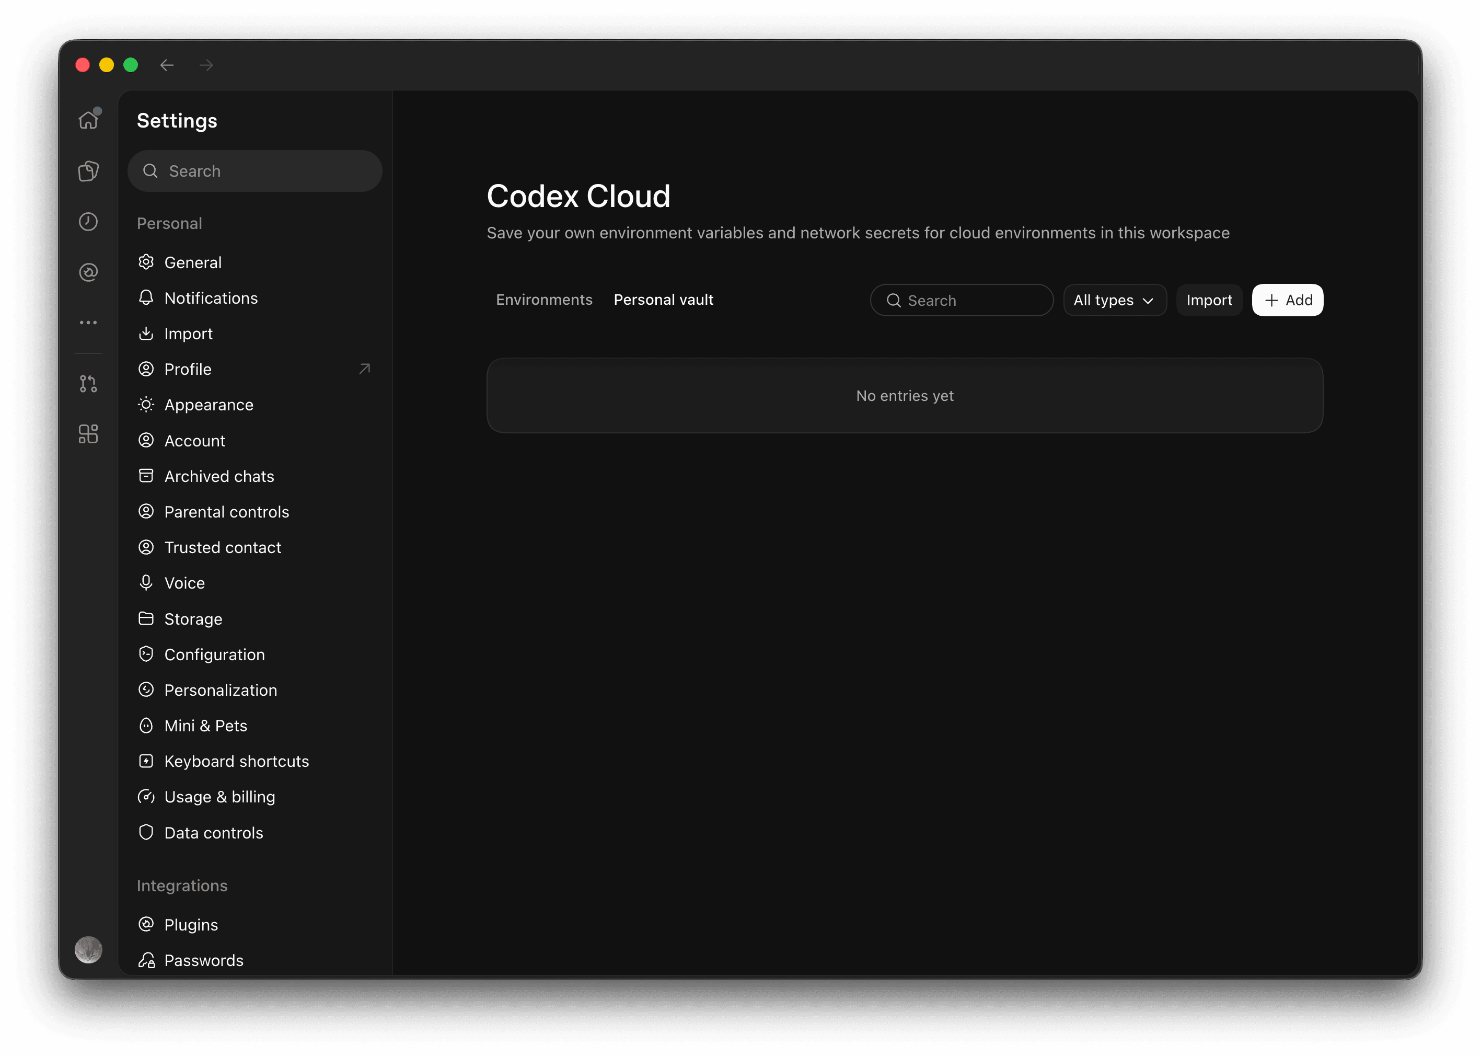The image size is (1481, 1057).
Task: Click the Data controls shield icon
Action: point(146,832)
